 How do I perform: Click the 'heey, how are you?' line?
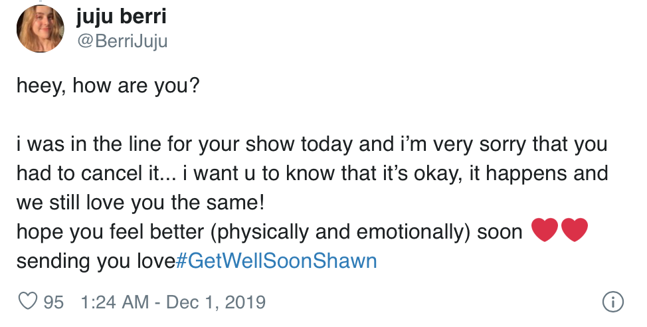pyautogui.click(x=108, y=87)
